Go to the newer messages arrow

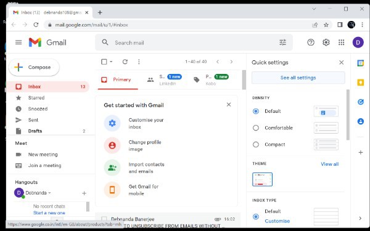(218, 62)
